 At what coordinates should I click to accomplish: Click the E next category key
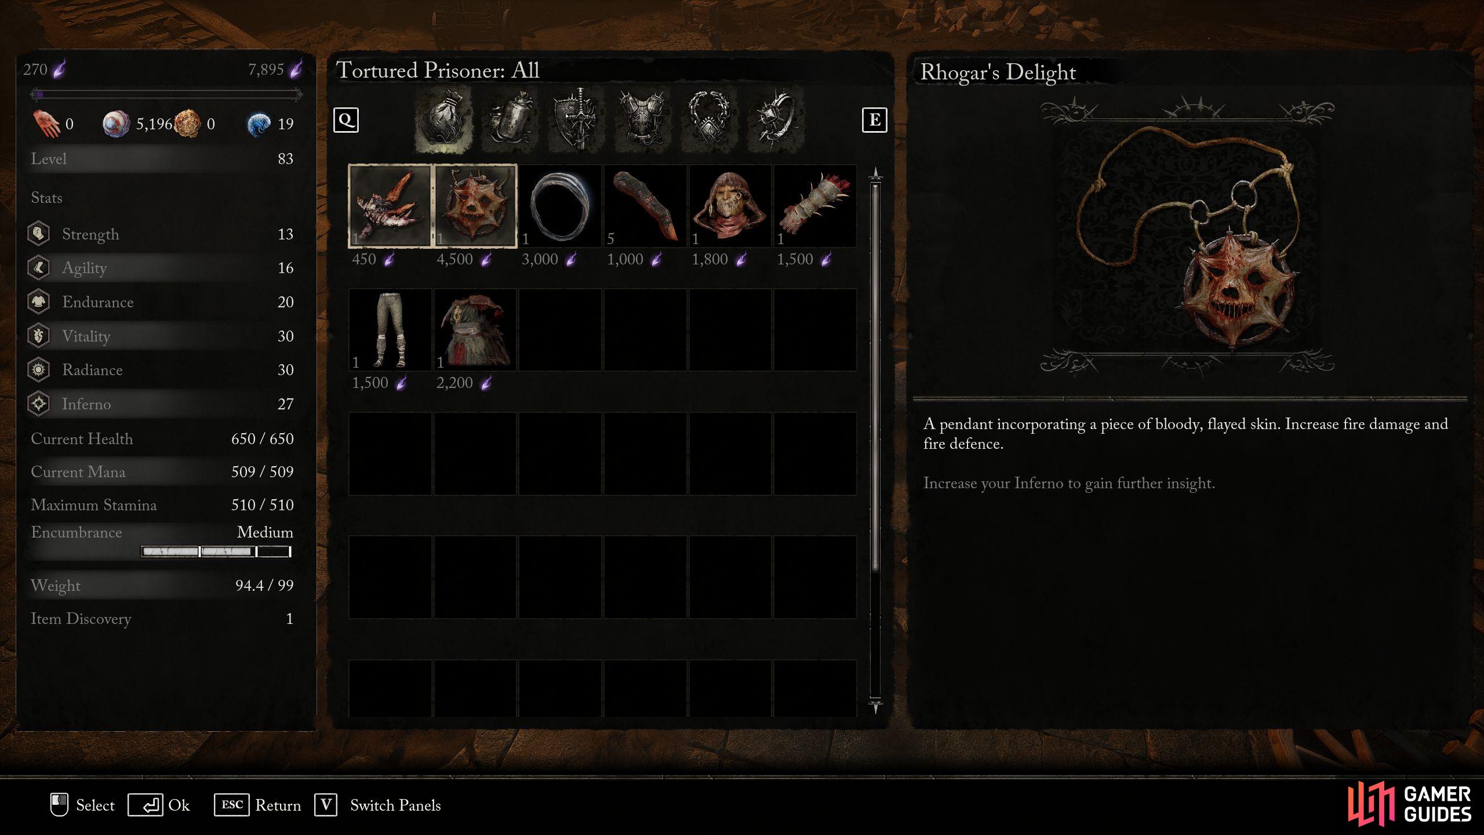874,120
